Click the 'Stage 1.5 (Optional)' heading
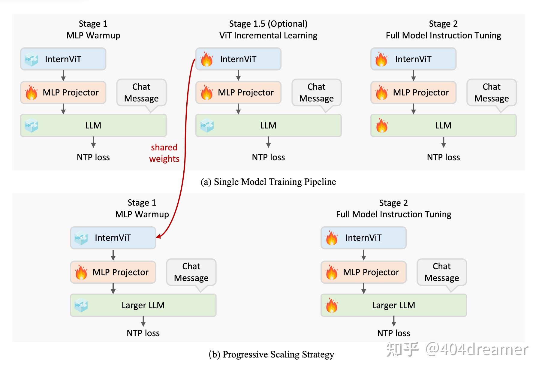Viewport: 542px width, 371px height. pos(268,24)
